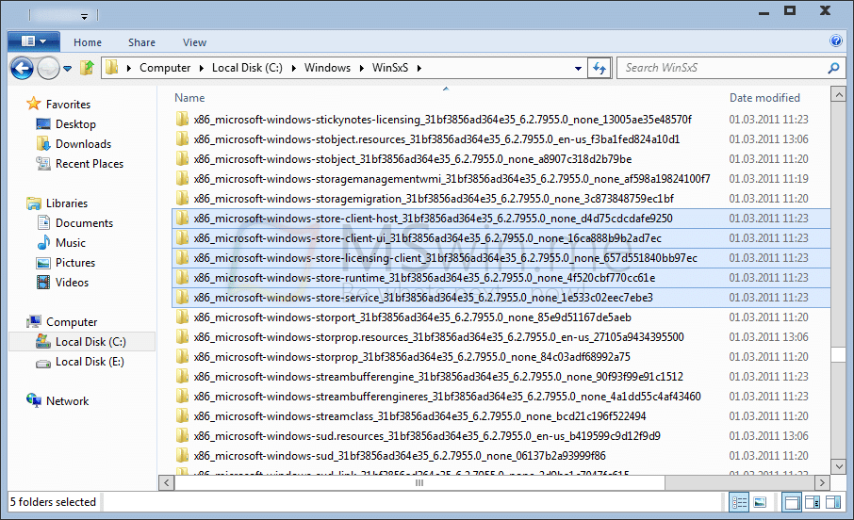
Task: Click vertical scrollbar up arrow
Action: [838, 95]
